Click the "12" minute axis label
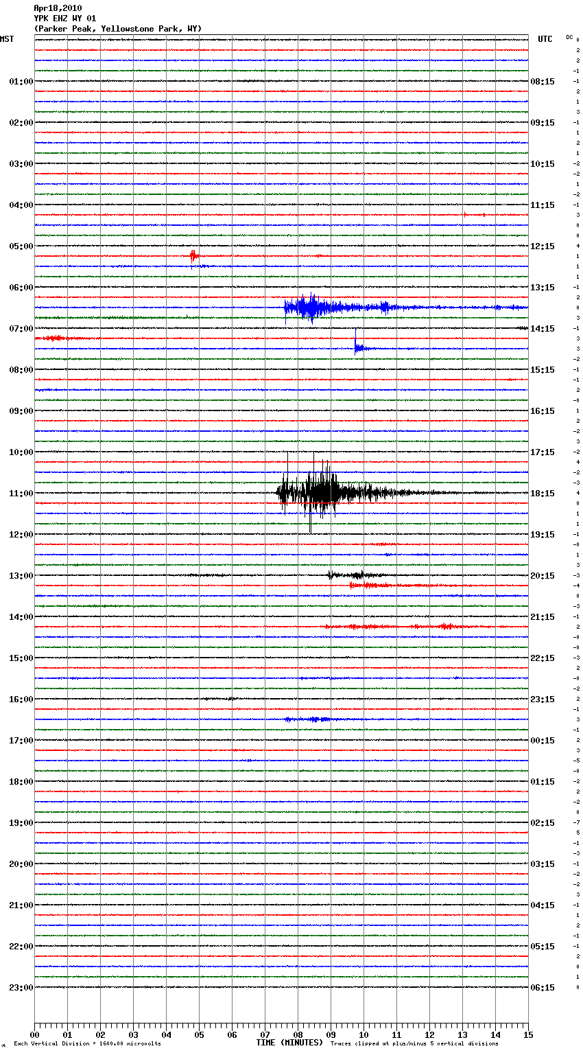The width and height of the screenshot is (583, 1053). 429,1034
